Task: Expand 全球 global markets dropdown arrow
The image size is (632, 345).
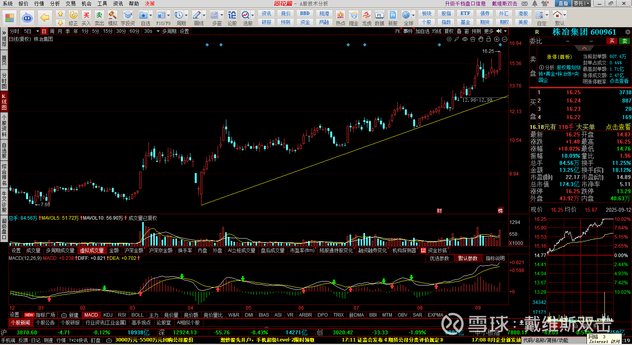Action: tap(413, 15)
